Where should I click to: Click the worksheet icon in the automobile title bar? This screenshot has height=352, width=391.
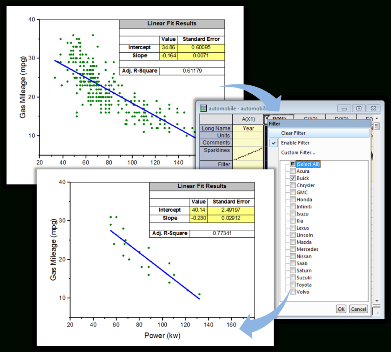click(203, 107)
